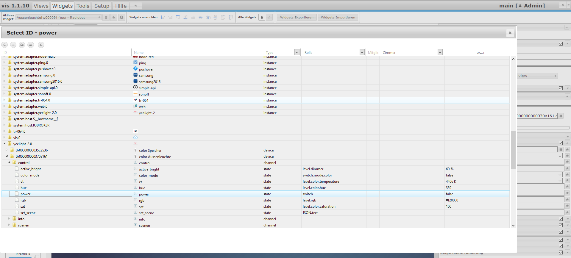
Task: Open the Views menu
Action: tap(41, 6)
